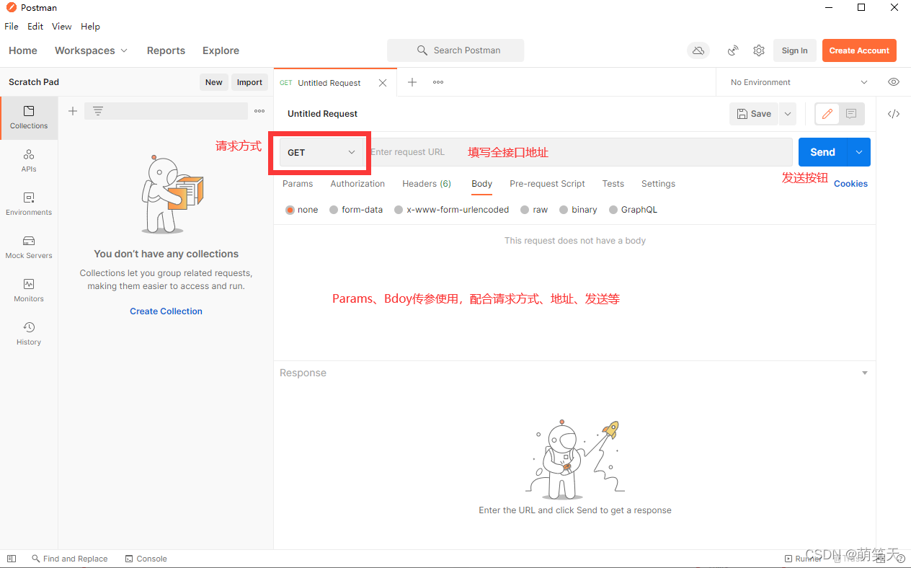Viewport: 911px width, 568px height.
Task: Switch to the Pre-request Script tab
Action: coord(547,184)
